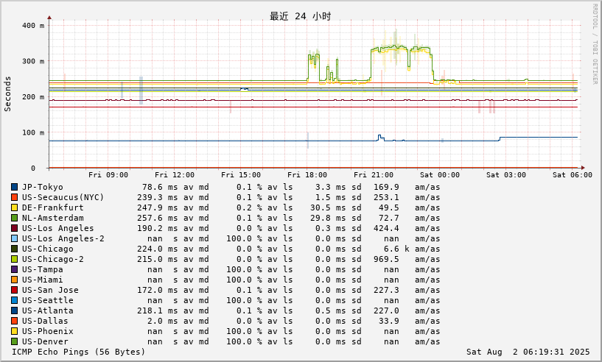Click the 247.9 ms median value
This screenshot has width=602, height=362.
[x=158, y=207]
